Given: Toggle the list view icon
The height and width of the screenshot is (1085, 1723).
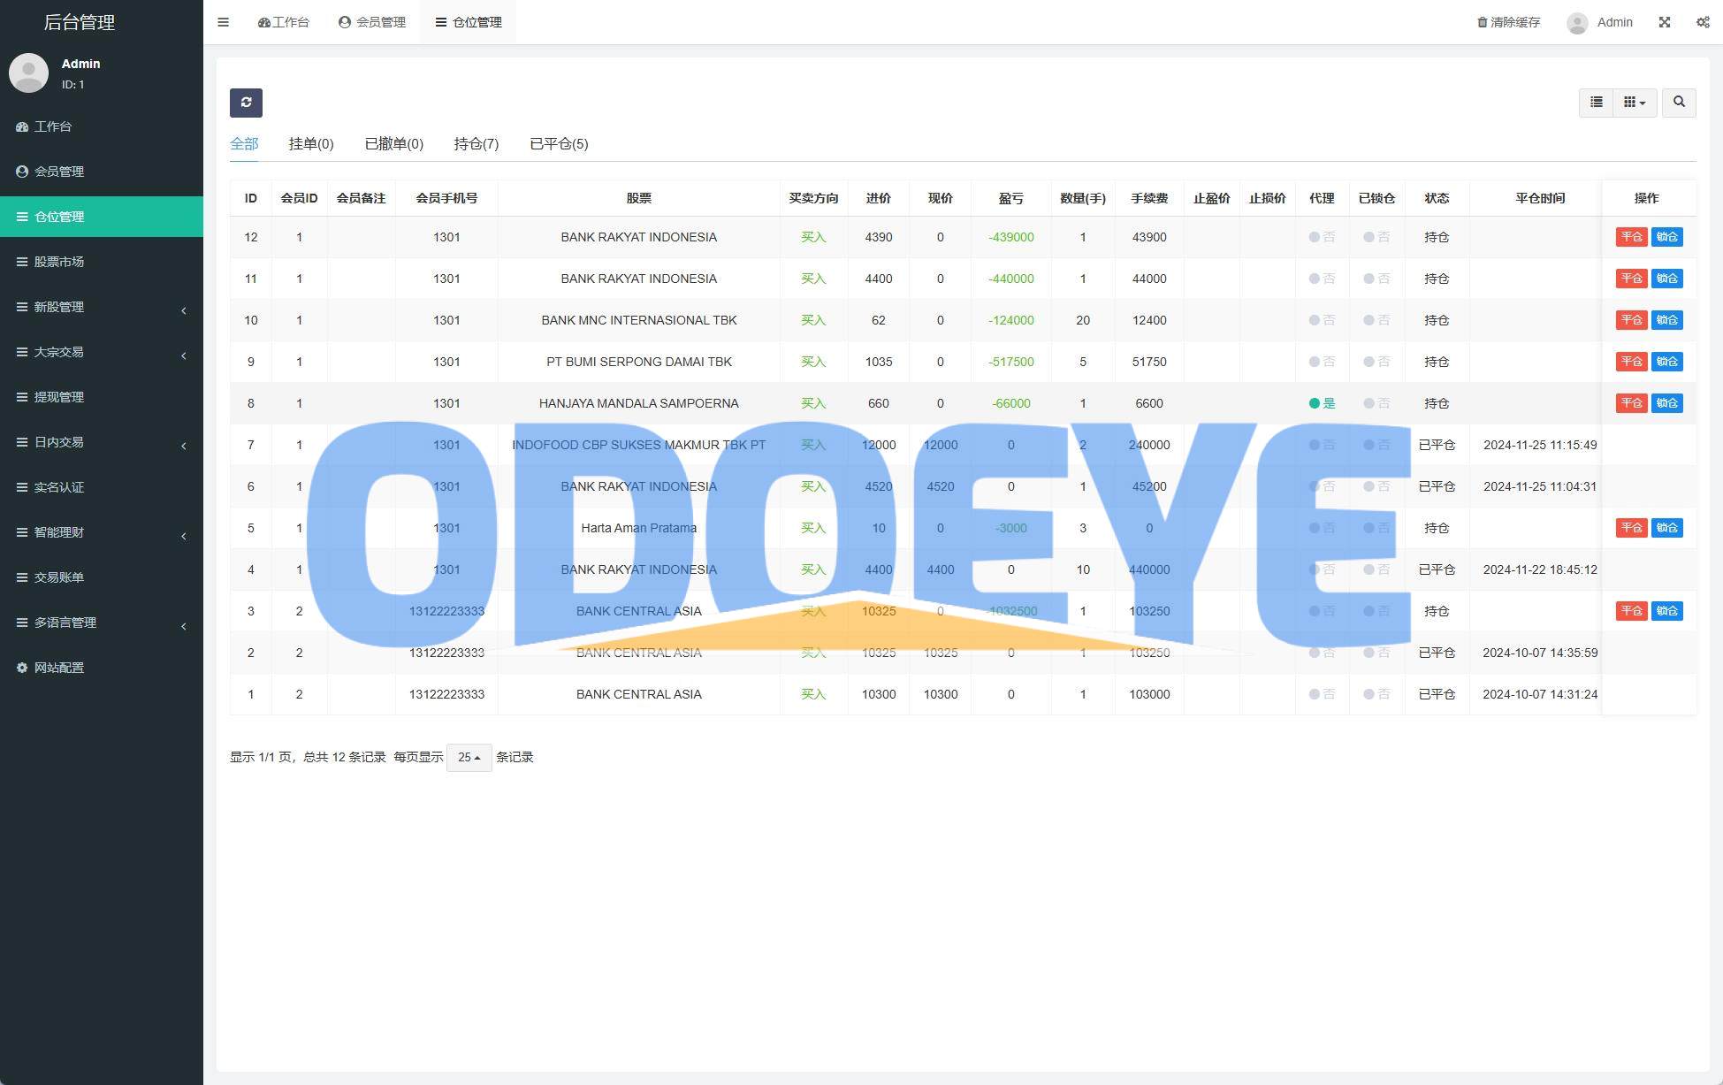Looking at the screenshot, I should (x=1596, y=103).
